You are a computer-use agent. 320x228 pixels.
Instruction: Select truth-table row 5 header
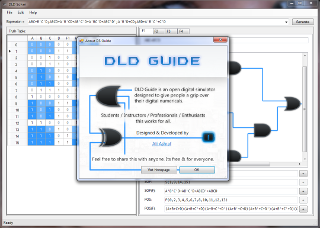pyautogui.click(x=17, y=78)
